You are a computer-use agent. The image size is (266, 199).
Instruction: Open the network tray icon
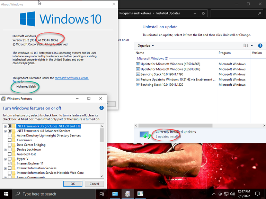coord(226,194)
